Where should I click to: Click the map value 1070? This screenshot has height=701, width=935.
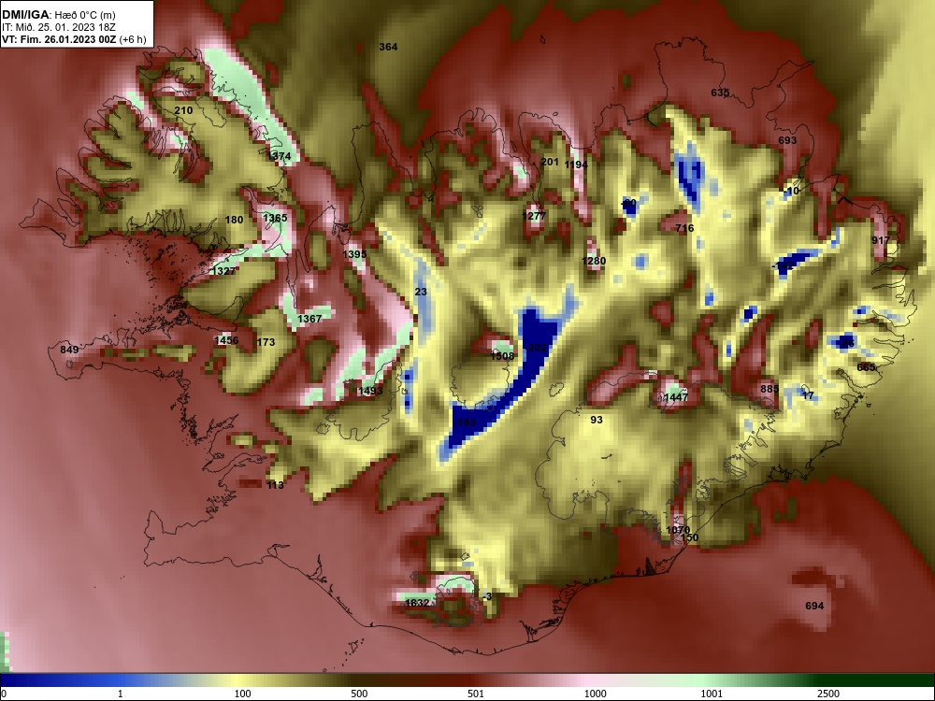coord(678,531)
